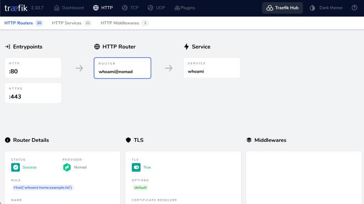Click the Entrypoints arrow icon
The height and width of the screenshot is (204, 364).
point(7,47)
